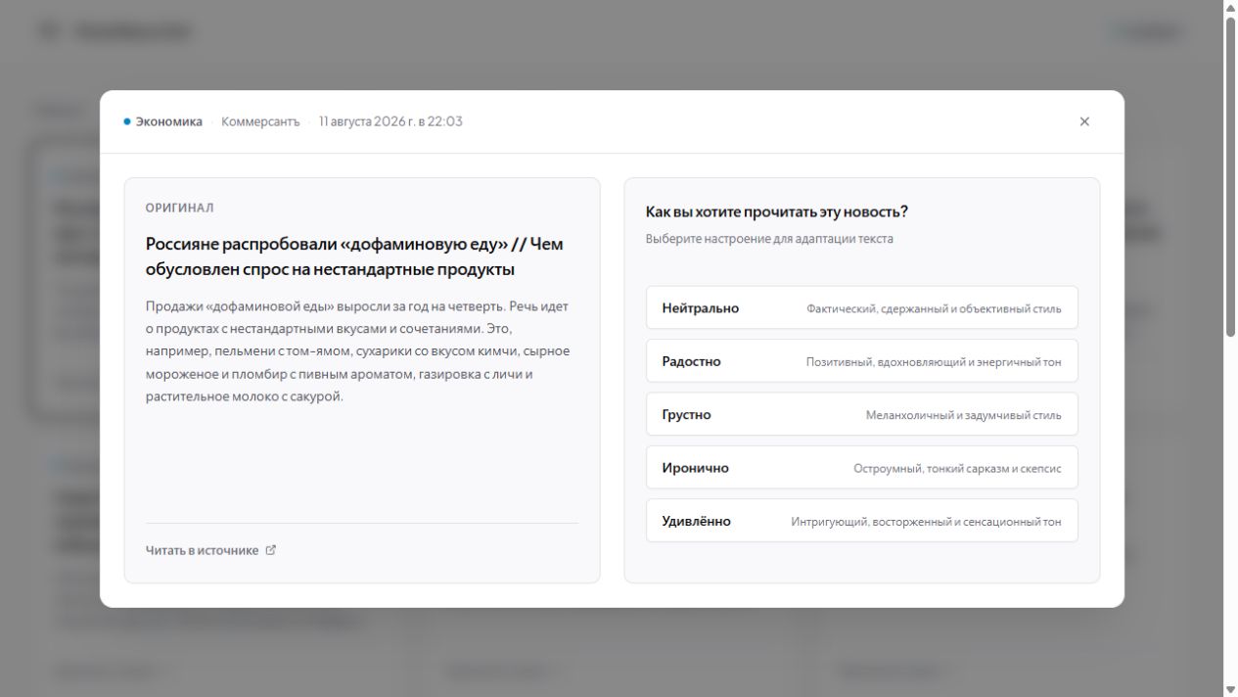1238x697 pixels.
Task: Select the "Иронично" mood option
Action: pos(861,468)
